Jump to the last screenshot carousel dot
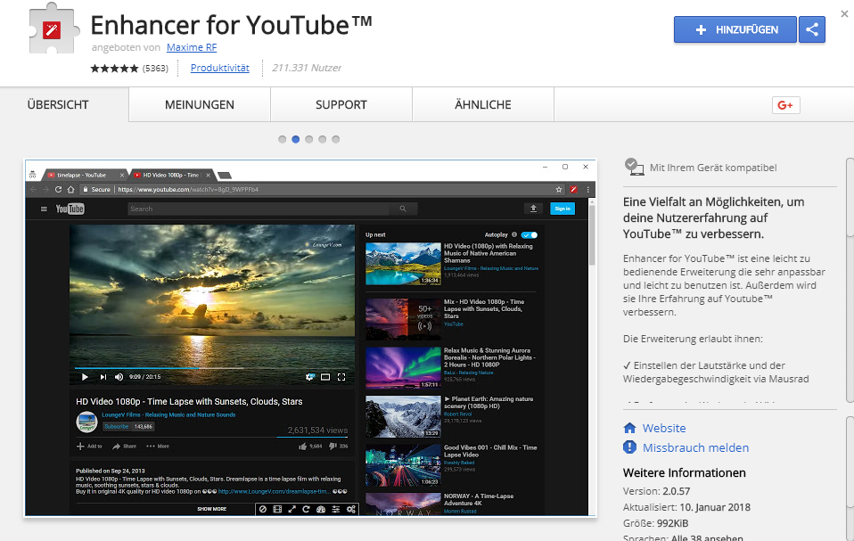The image size is (854, 541). point(336,139)
